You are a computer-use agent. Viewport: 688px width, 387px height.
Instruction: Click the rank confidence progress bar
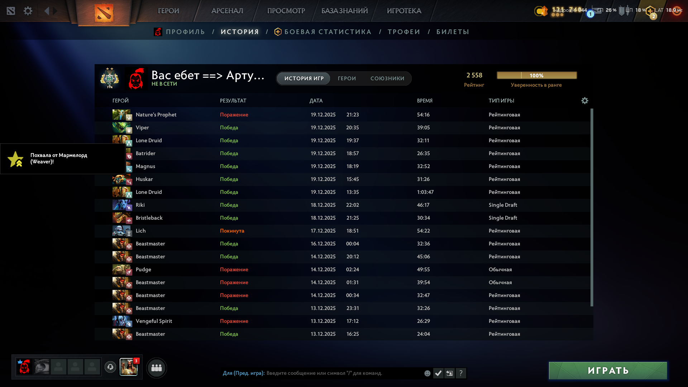click(x=536, y=75)
